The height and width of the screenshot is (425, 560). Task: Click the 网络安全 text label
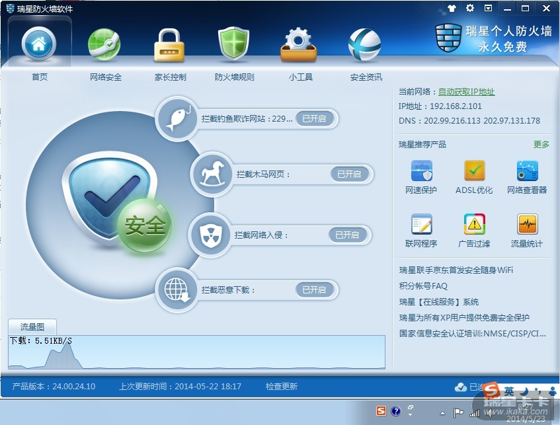(106, 77)
